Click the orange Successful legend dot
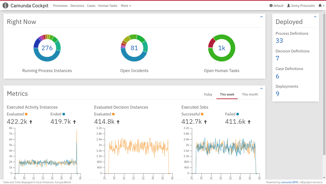 click(x=202, y=114)
